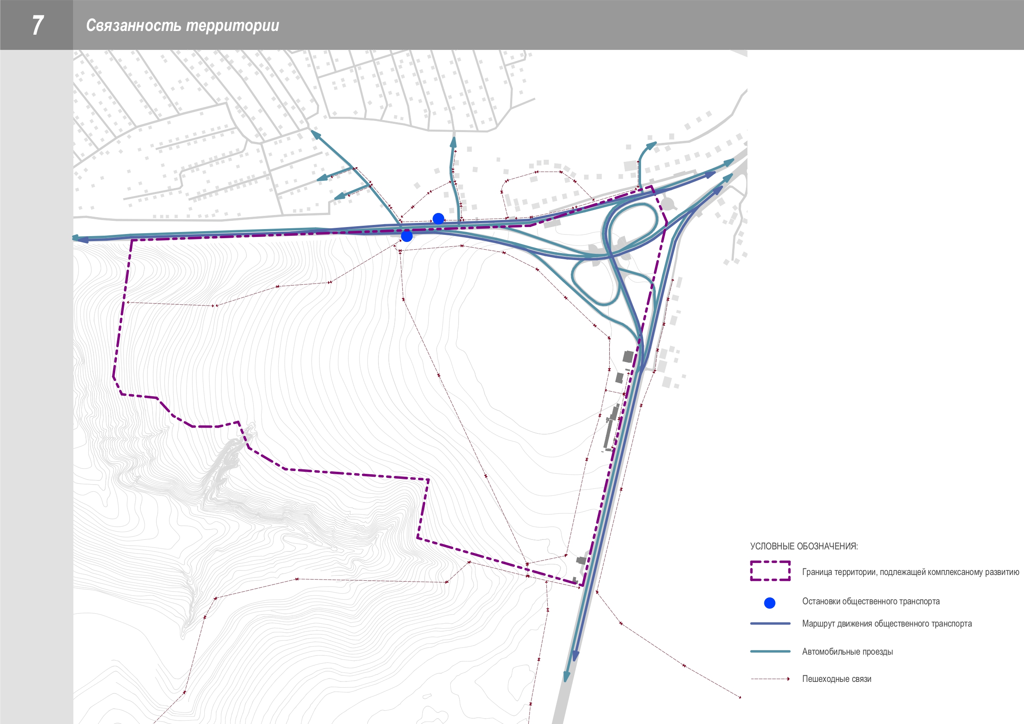
Task: Click the teal car driveways line sample in the legend
Action: pyautogui.click(x=770, y=651)
